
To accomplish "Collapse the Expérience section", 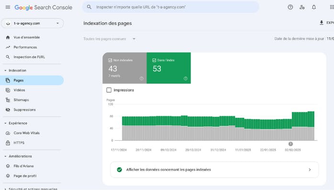I will point(5,123).
